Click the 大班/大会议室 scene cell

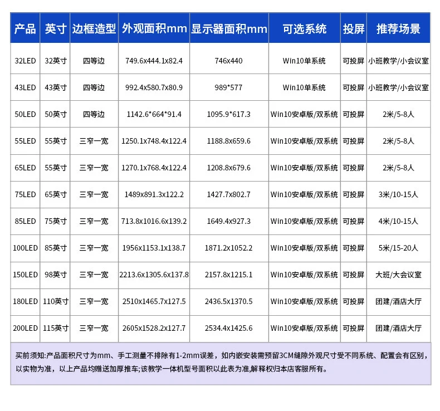pyautogui.click(x=398, y=275)
